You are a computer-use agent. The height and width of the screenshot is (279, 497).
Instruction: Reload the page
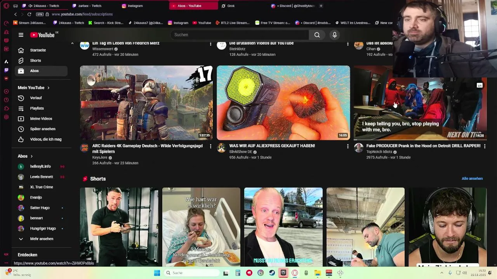click(29, 14)
